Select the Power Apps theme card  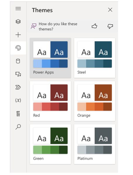coord(50,58)
